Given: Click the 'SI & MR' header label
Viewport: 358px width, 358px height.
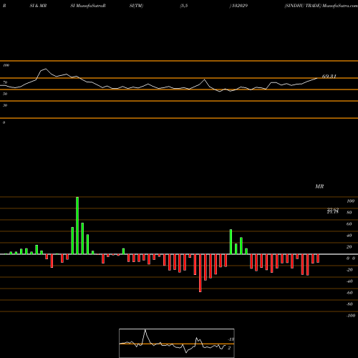Looking at the screenshot, I should [38, 6].
